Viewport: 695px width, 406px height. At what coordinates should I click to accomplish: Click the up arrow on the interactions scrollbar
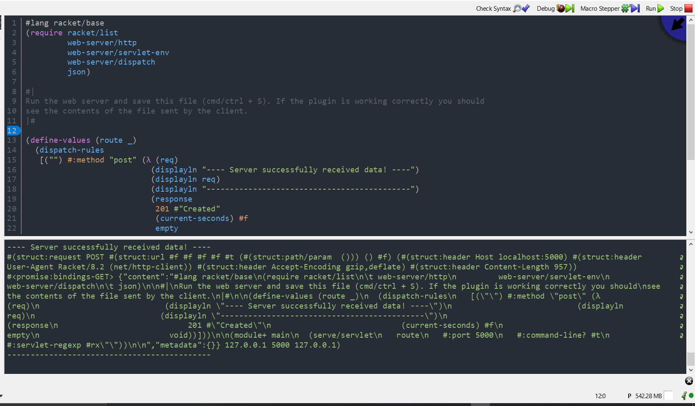(x=691, y=244)
